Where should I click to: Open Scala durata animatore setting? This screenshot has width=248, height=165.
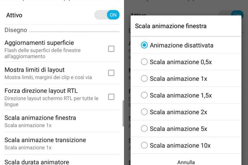click(37, 162)
